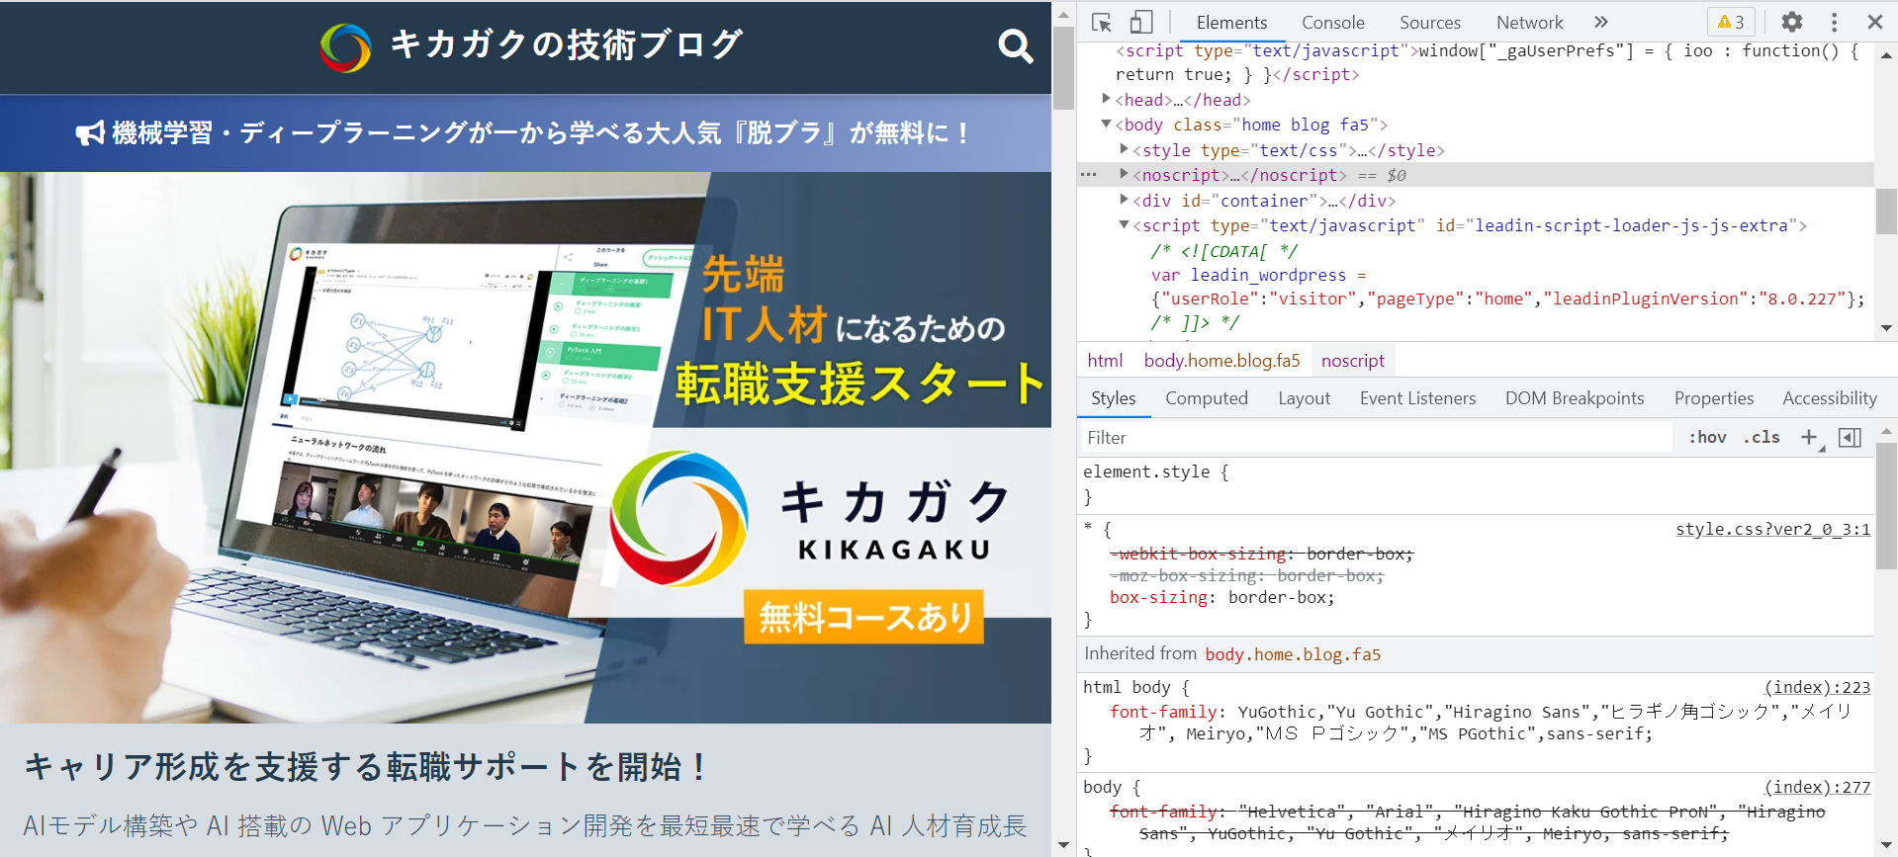Collapse the leadin script node
This screenshot has width=1898, height=857.
click(1125, 225)
